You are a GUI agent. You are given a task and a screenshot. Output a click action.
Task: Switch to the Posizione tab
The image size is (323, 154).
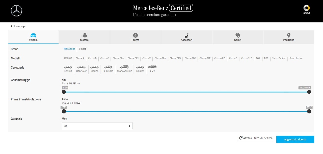(x=289, y=37)
